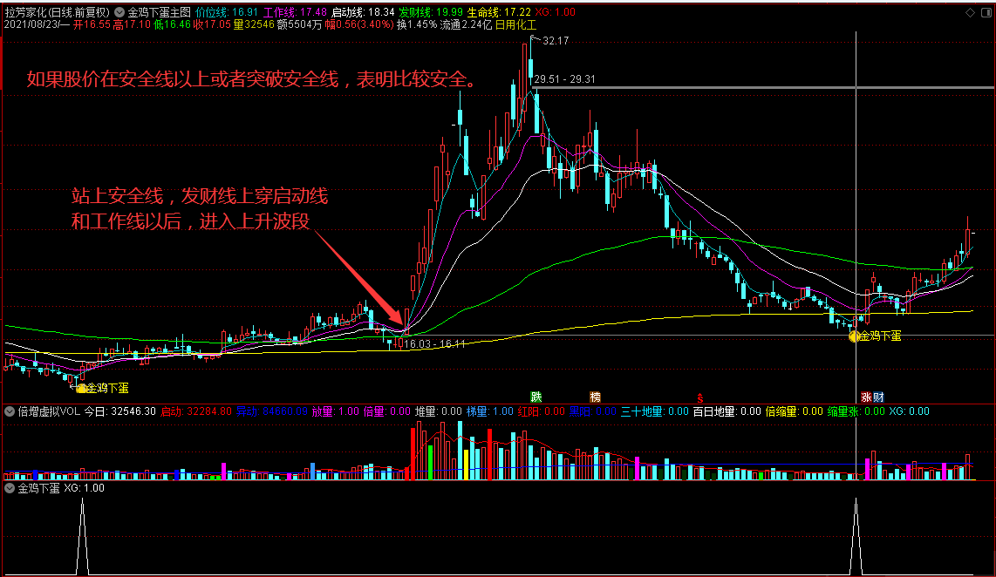The height and width of the screenshot is (577, 996).
Task: Click the blue 财 marker on the time axis
Action: pyautogui.click(x=878, y=397)
